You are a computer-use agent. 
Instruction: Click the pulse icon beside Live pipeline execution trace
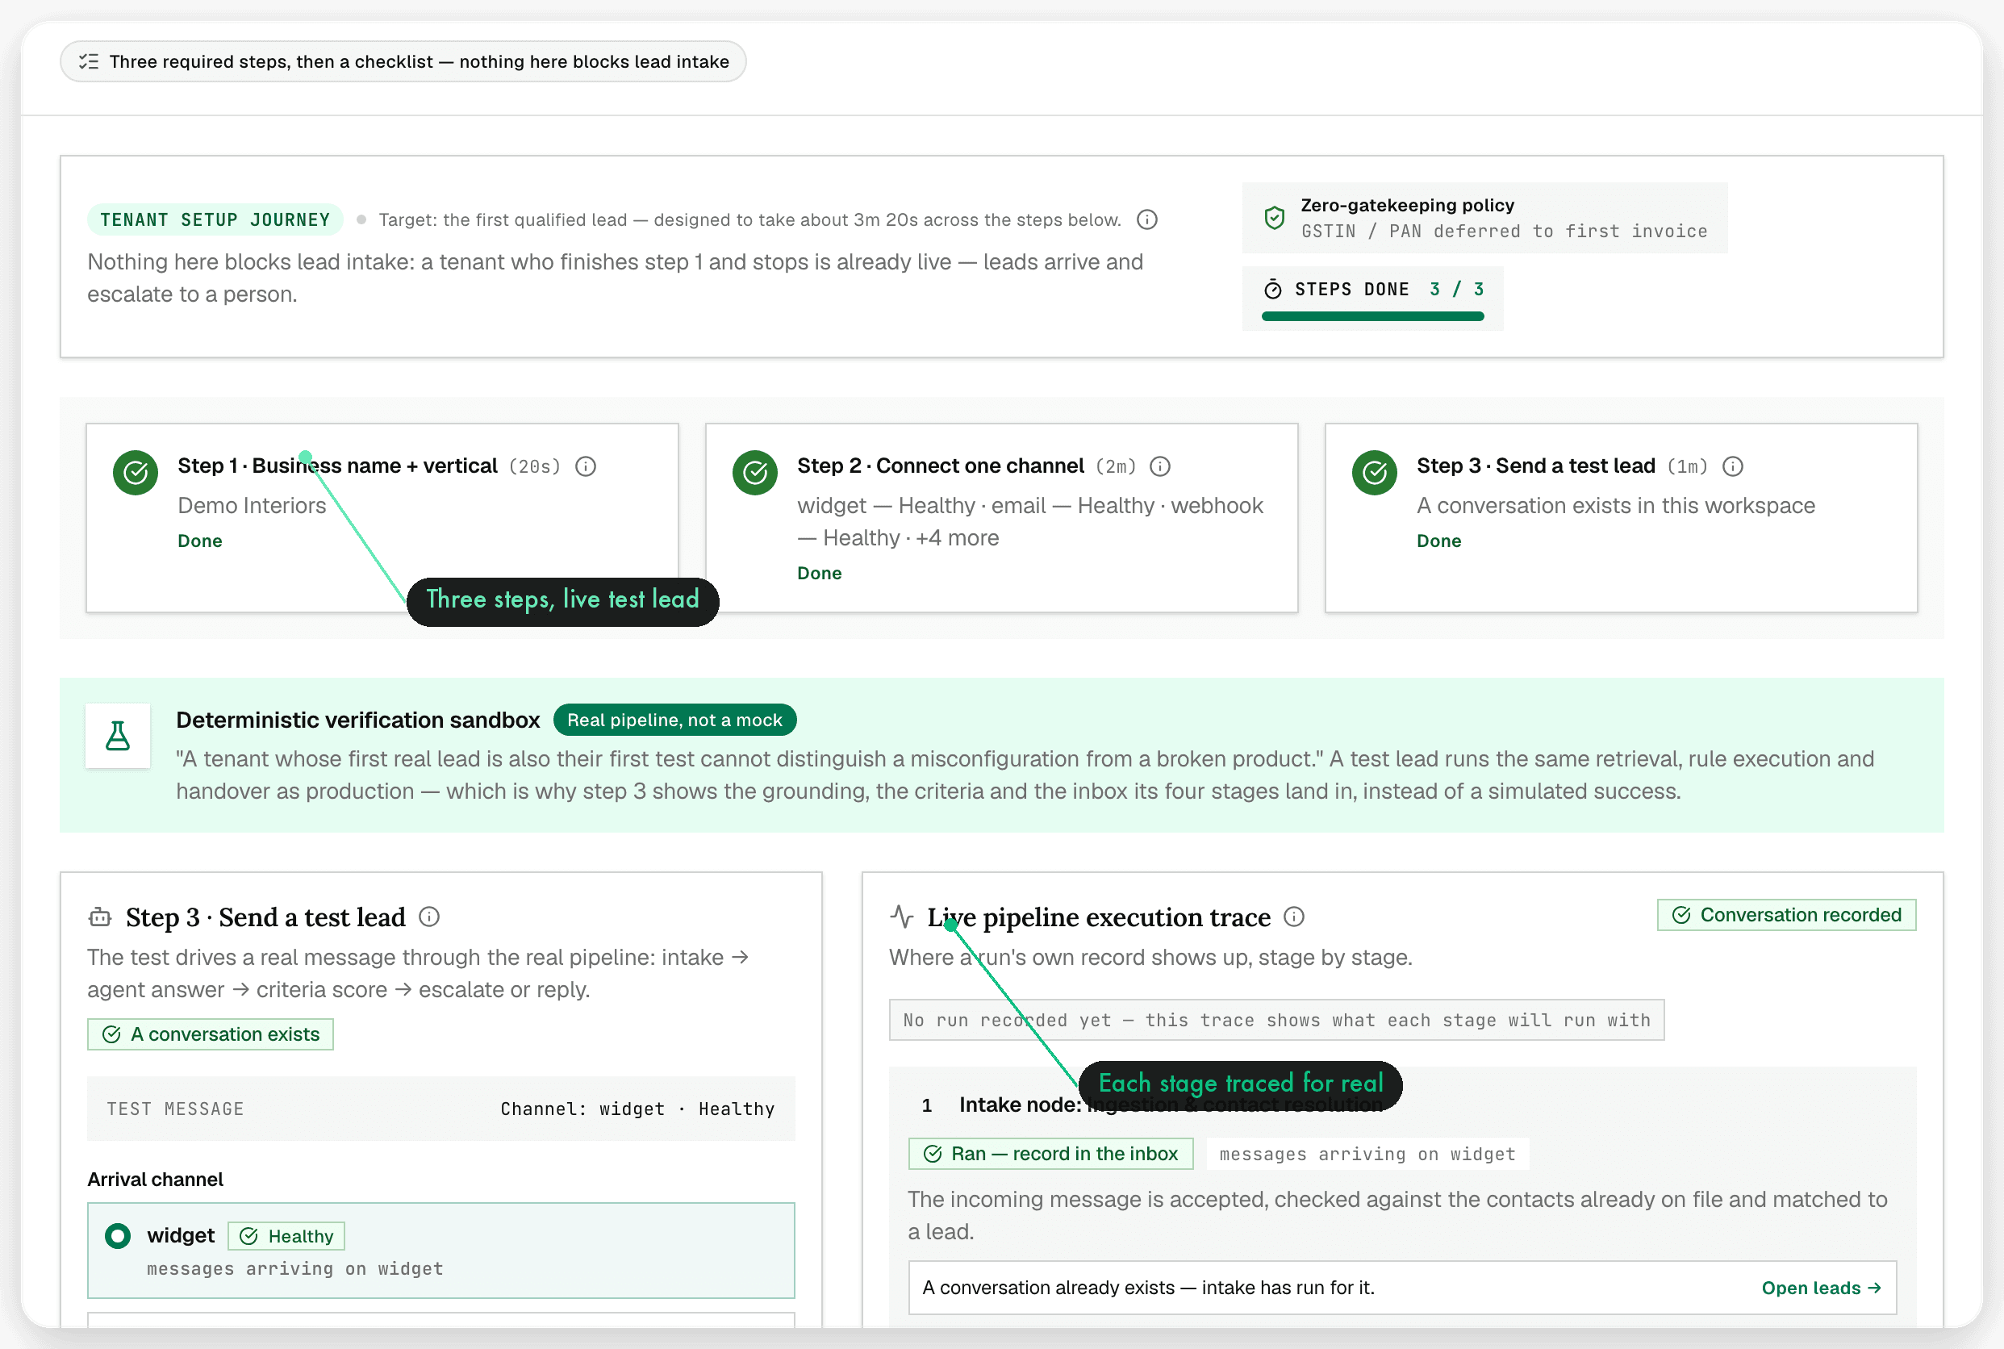click(901, 917)
